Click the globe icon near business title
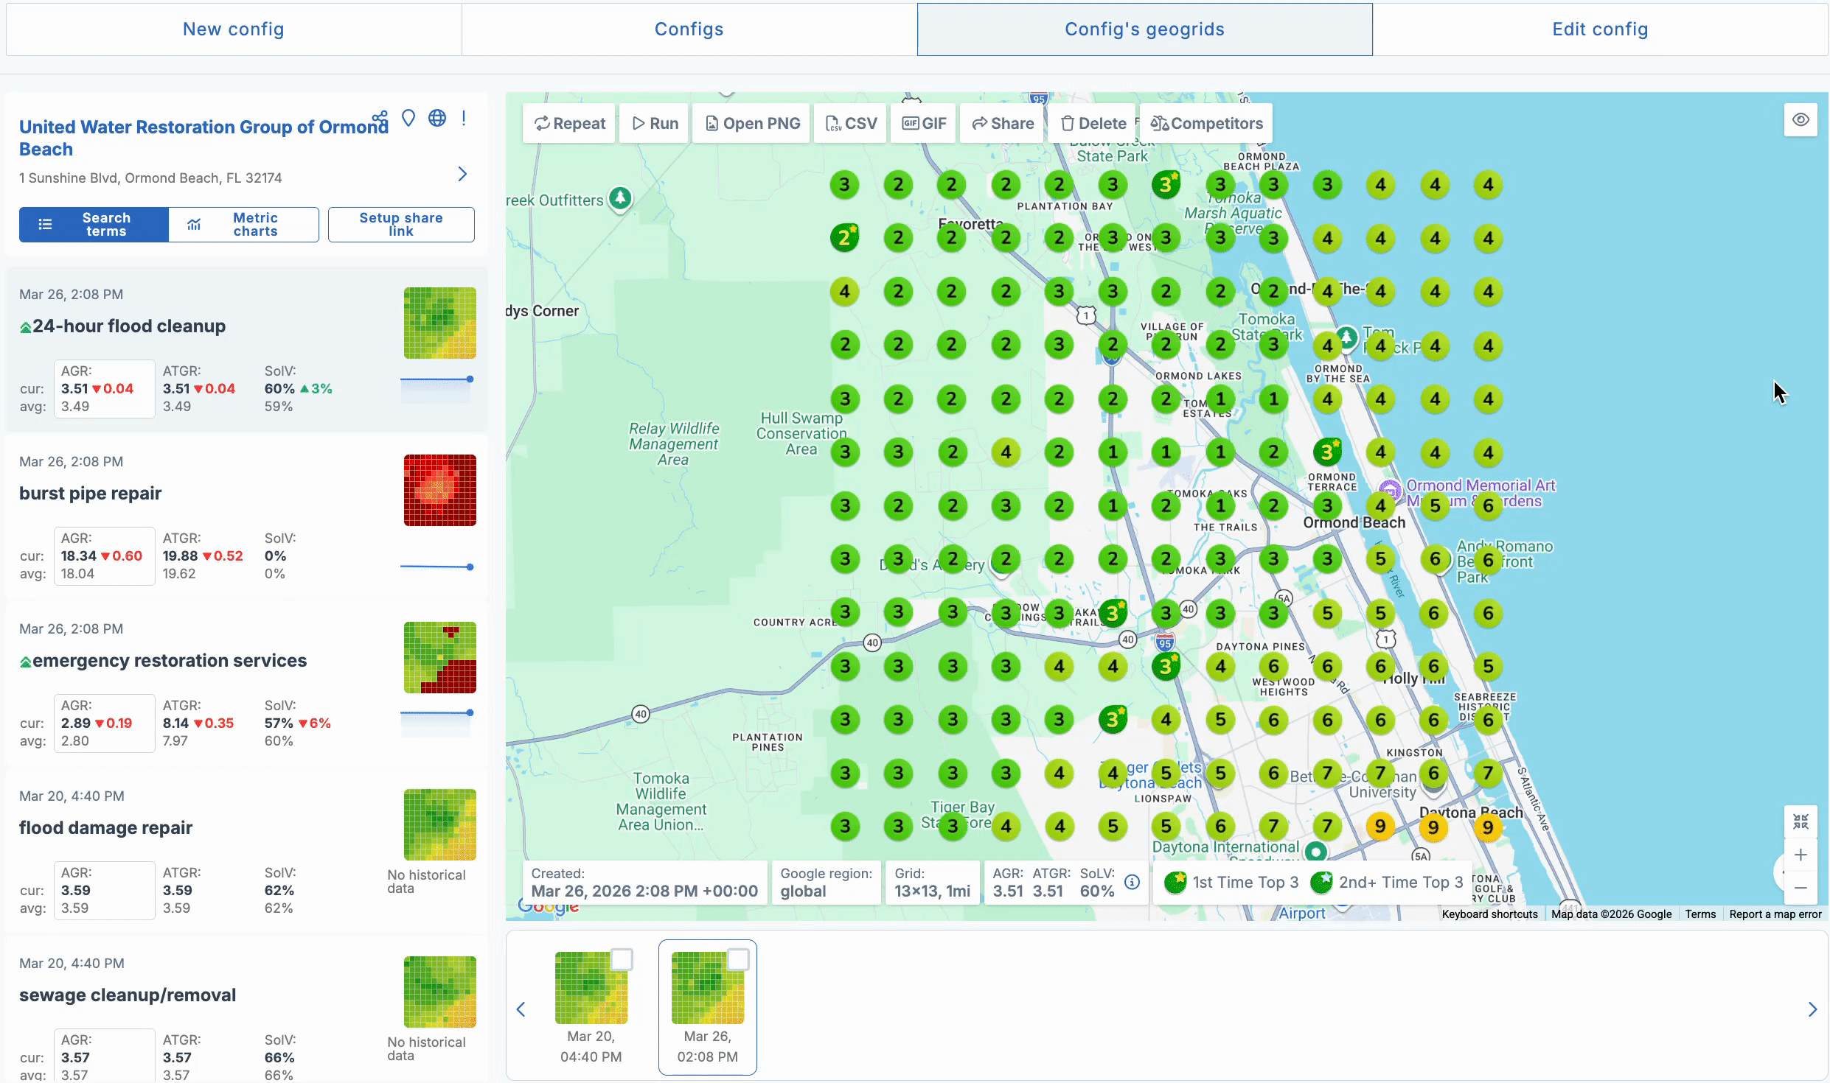Image resolution: width=1830 pixels, height=1083 pixels. [x=437, y=118]
